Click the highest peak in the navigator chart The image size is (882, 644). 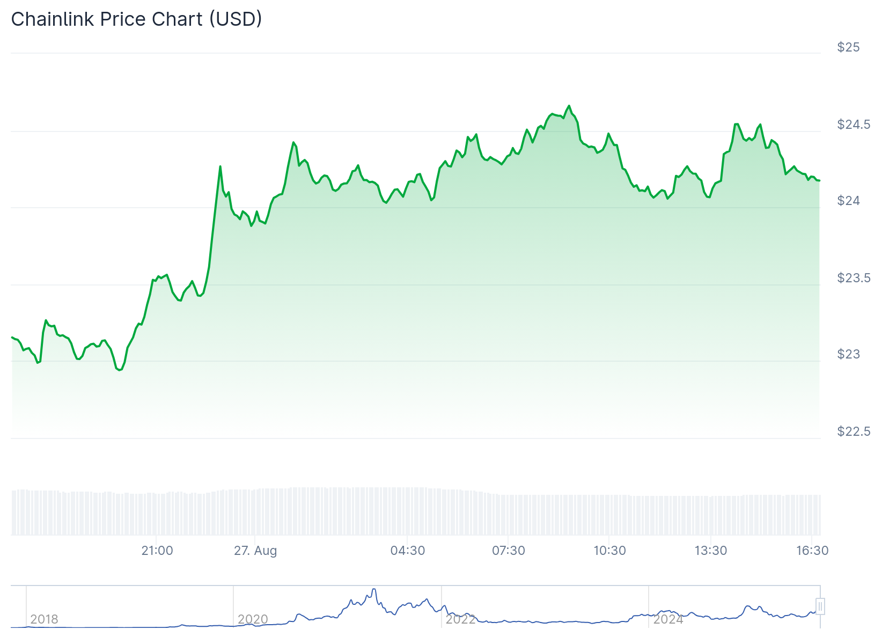pyautogui.click(x=374, y=589)
